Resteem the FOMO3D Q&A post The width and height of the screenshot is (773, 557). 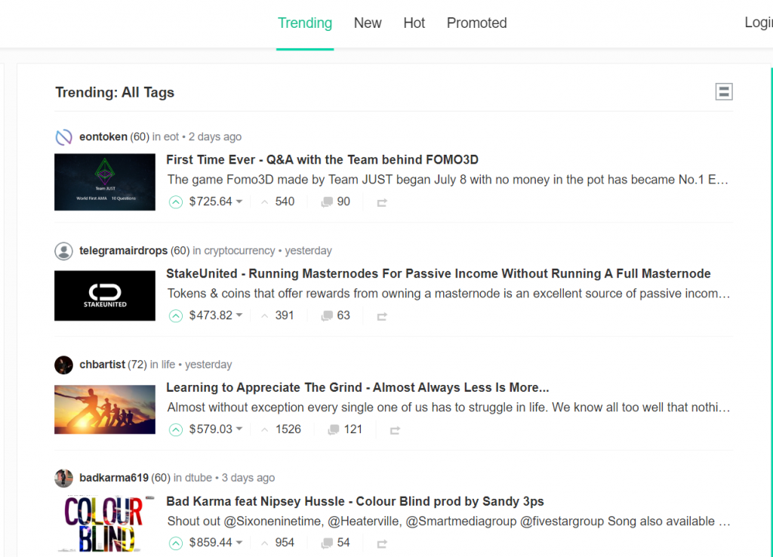coord(382,202)
